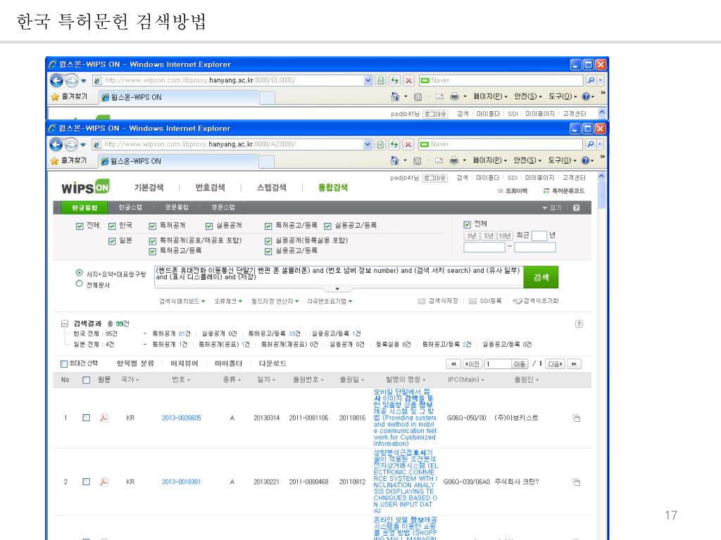Screen dimensions: 721x540
Task: Switch to 영문스텝 tab
Action: pyautogui.click(x=223, y=207)
